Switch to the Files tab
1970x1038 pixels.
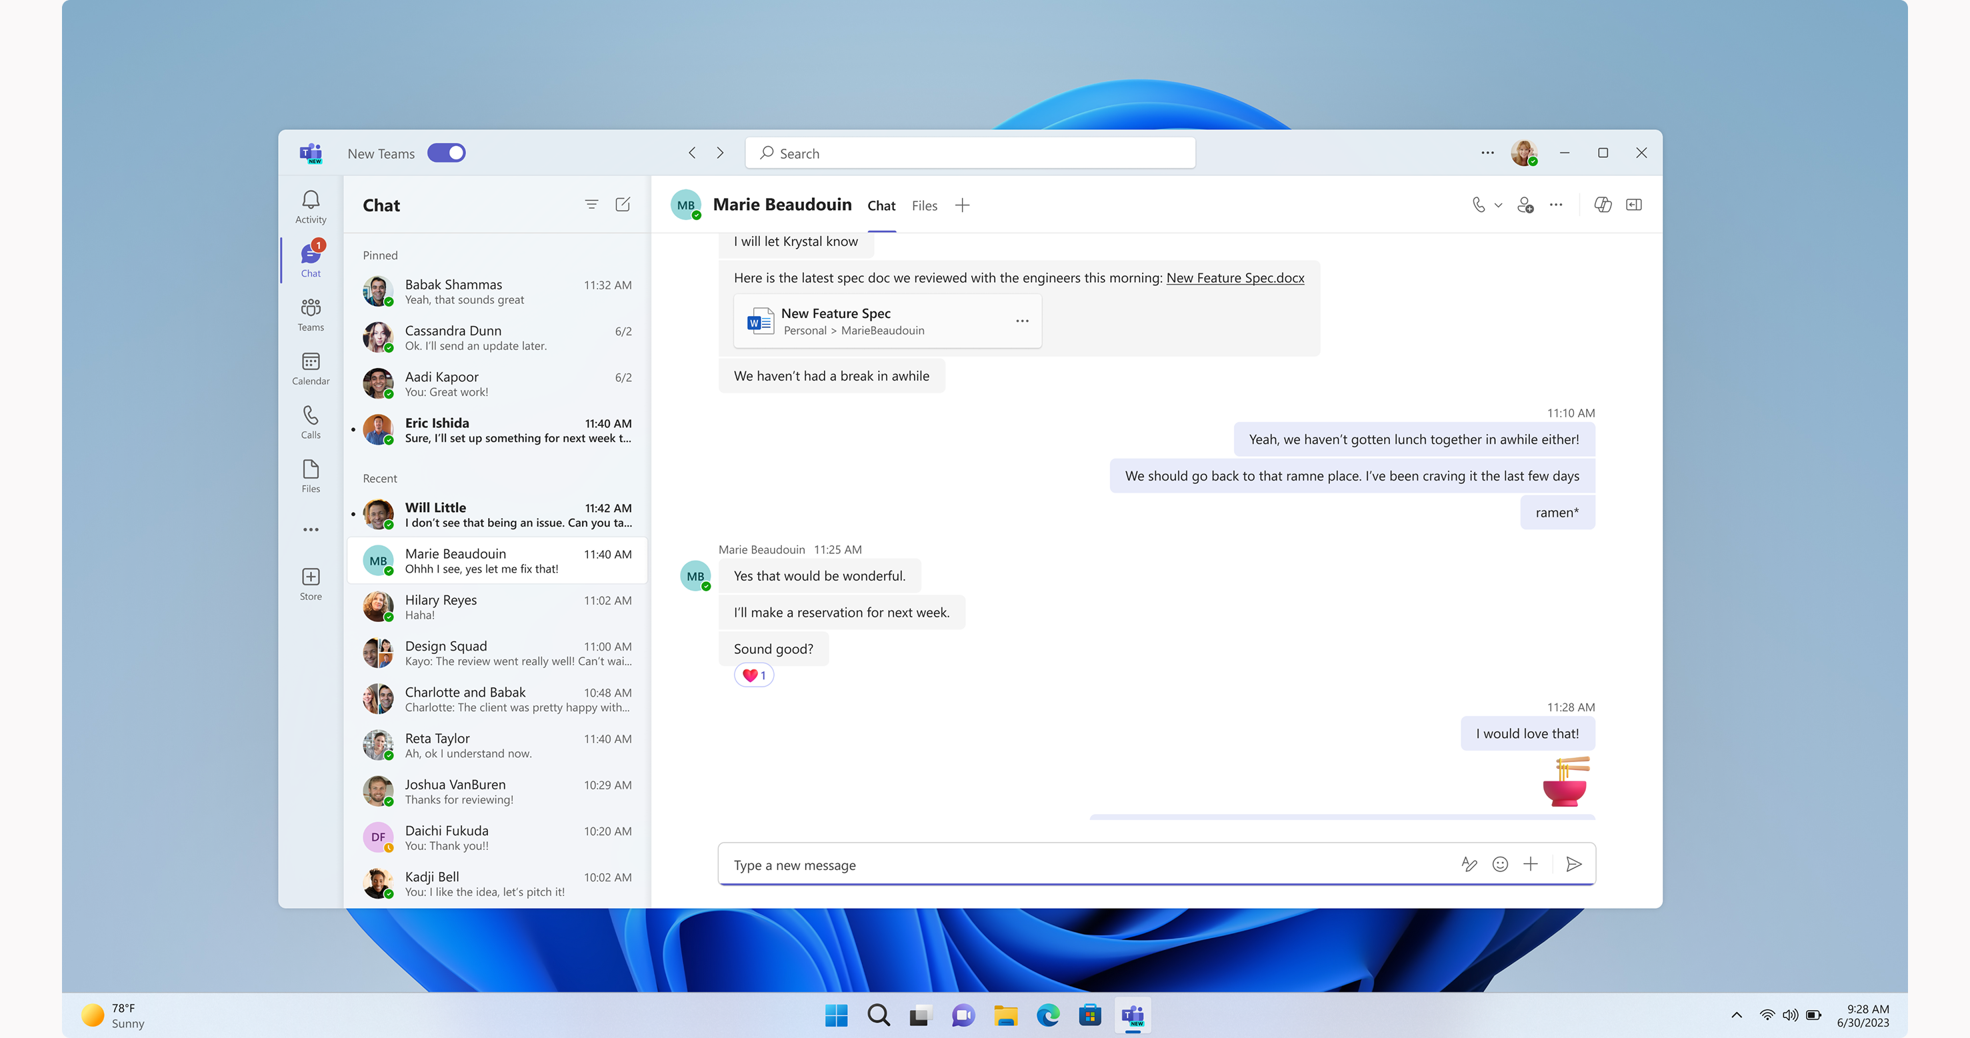pyautogui.click(x=924, y=206)
